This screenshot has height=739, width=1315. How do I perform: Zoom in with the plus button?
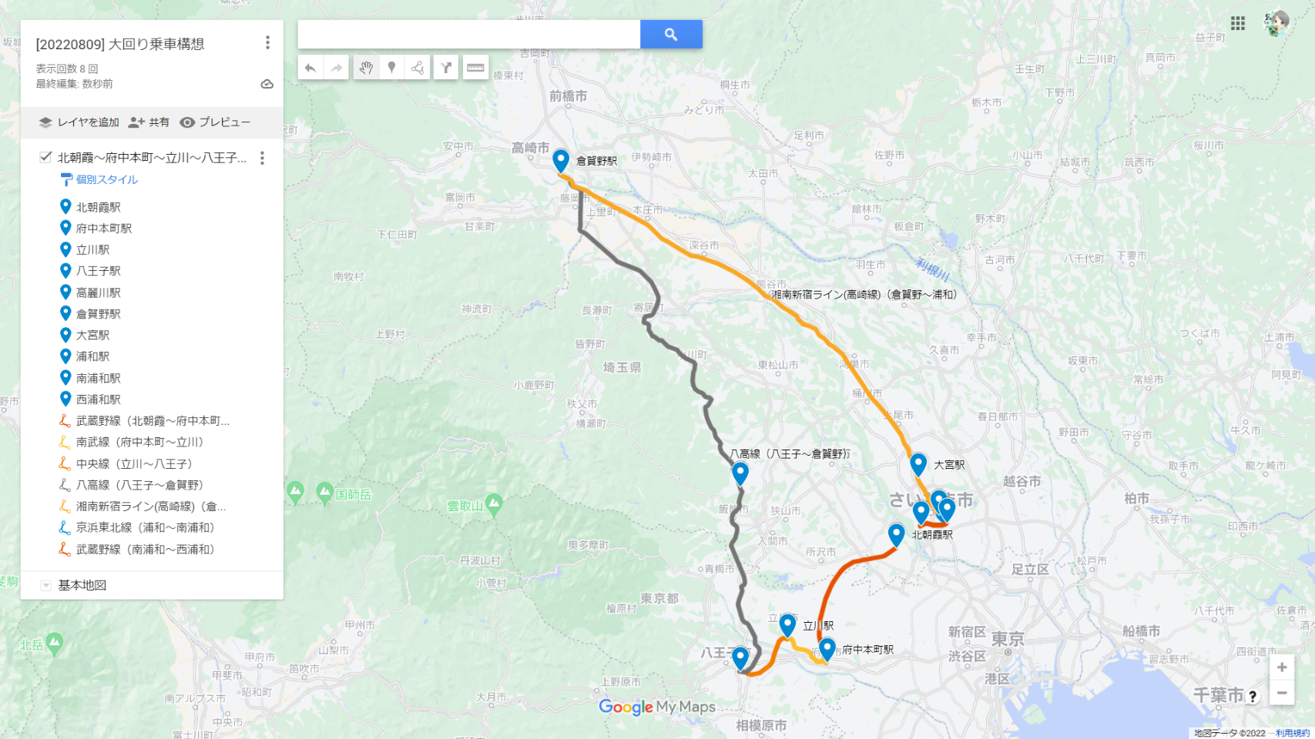1282,667
